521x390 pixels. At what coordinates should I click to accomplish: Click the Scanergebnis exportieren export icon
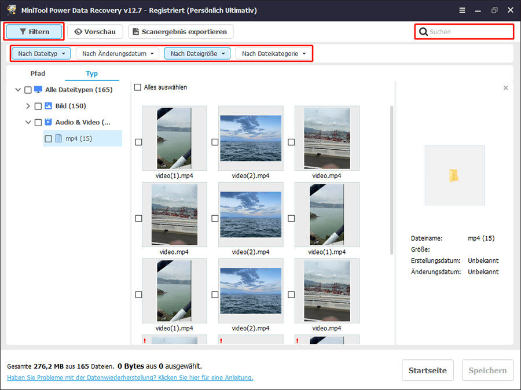point(136,31)
